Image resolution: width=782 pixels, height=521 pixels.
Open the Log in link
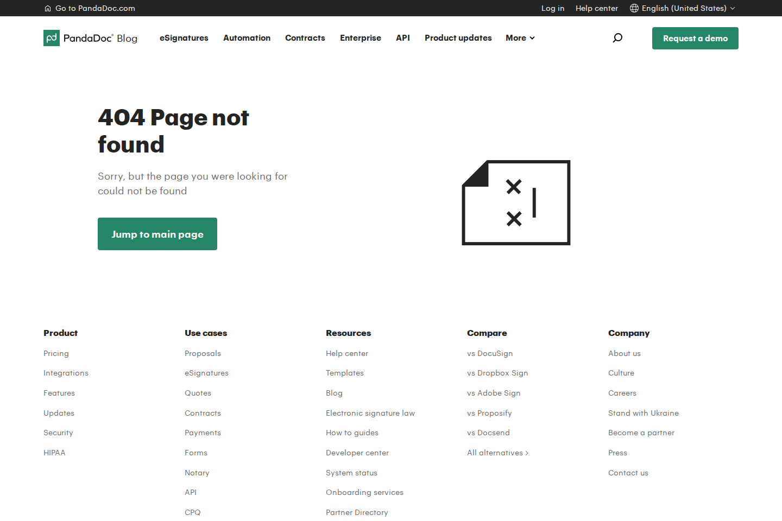(553, 8)
